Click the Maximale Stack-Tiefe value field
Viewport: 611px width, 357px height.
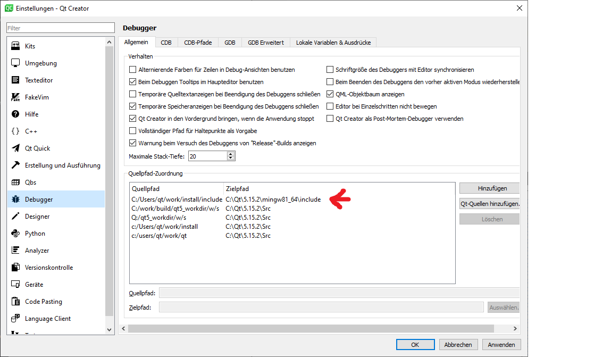click(x=208, y=156)
